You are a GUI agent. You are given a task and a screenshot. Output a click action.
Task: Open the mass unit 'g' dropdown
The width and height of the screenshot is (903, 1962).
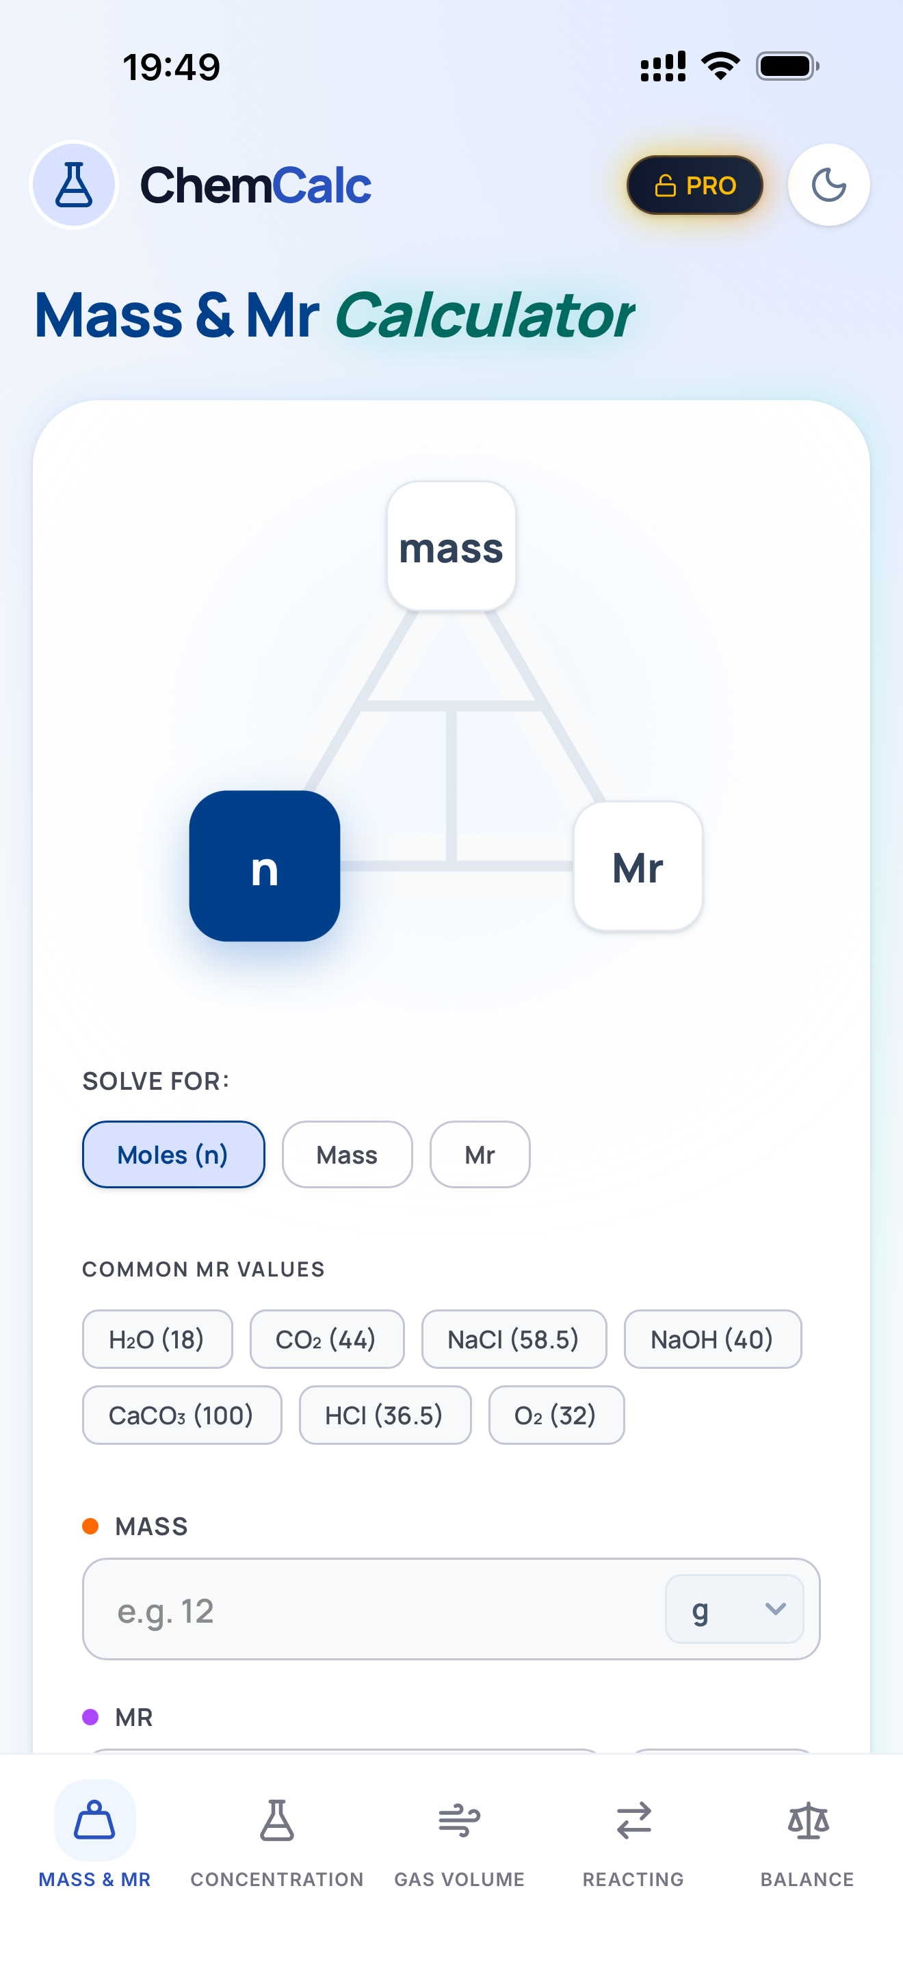[x=734, y=1610]
